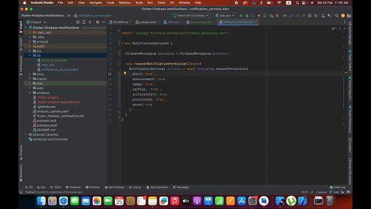Open the warning indicator at editor top right
This screenshot has height=209, width=371.
[x=334, y=28]
